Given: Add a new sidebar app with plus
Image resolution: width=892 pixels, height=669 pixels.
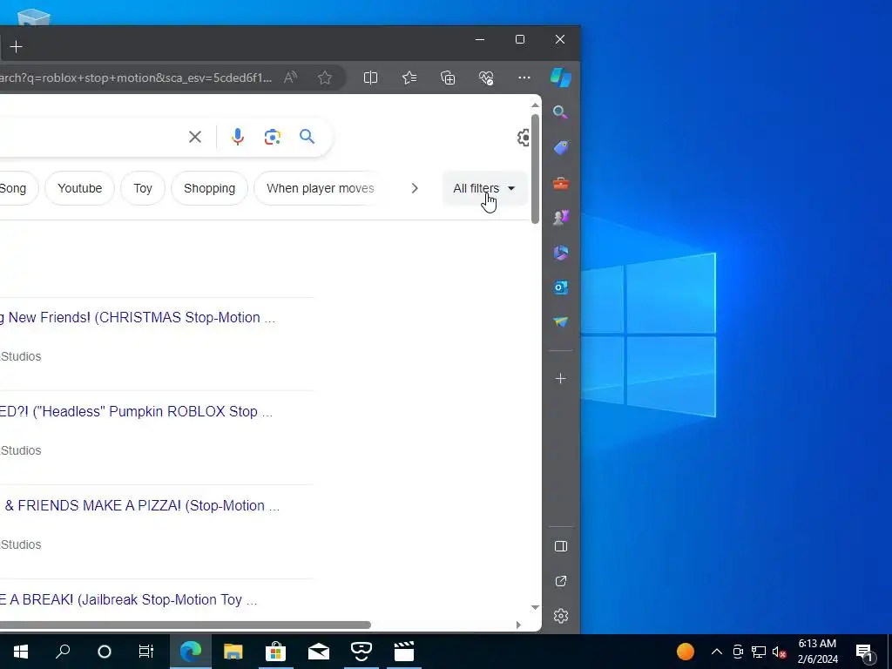Looking at the screenshot, I should click(560, 378).
